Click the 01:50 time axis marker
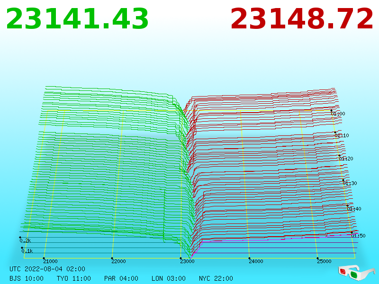The width and height of the screenshot is (379, 284). click(358, 236)
